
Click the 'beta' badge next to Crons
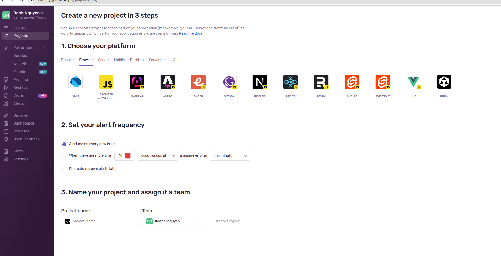tap(42, 96)
